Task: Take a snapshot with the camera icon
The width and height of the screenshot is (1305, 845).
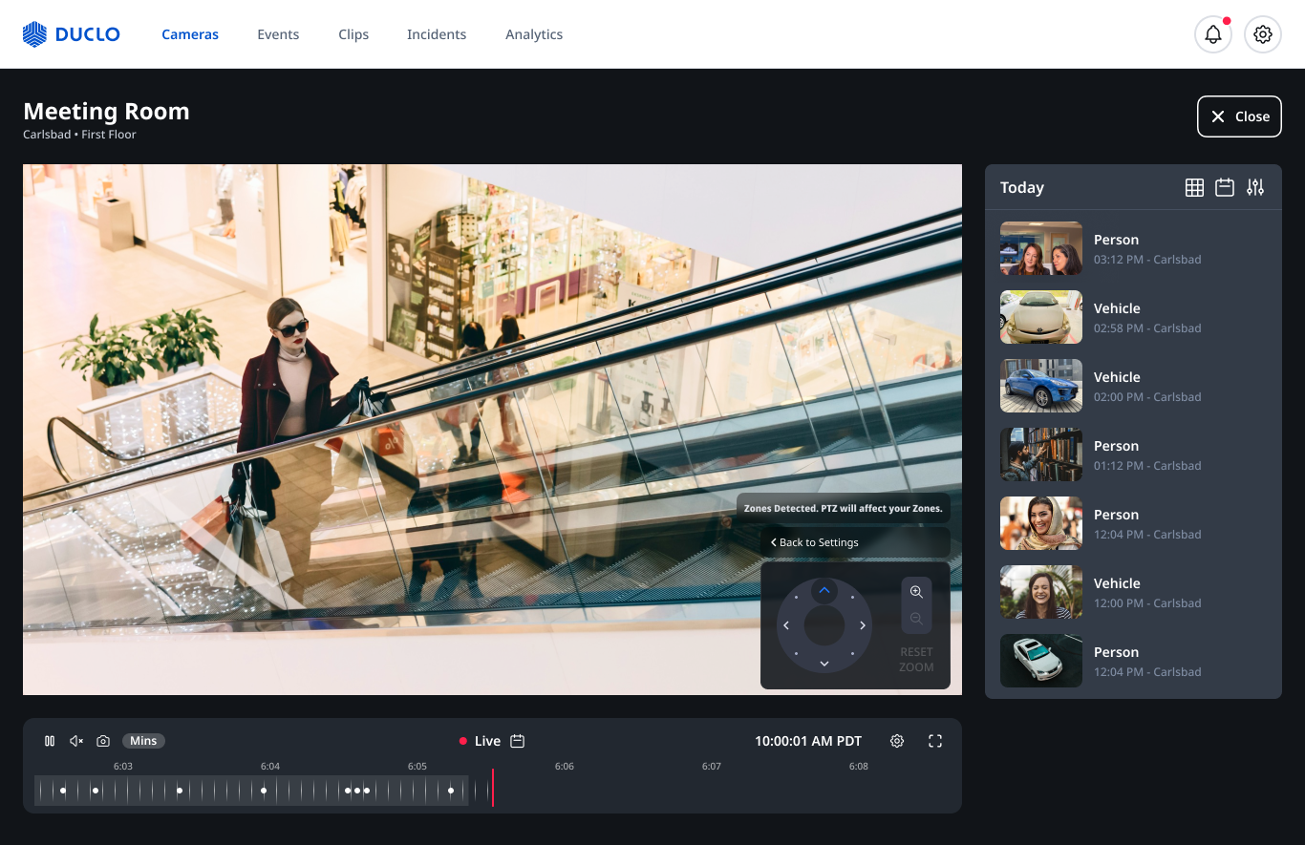Action: [x=103, y=741]
